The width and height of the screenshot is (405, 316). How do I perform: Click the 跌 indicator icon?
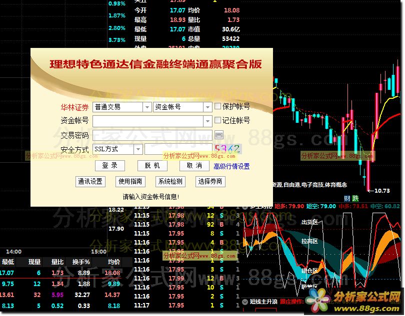(355, 198)
